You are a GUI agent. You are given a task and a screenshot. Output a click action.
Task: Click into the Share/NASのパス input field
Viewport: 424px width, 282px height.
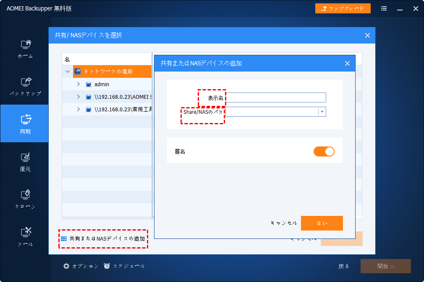272,112
